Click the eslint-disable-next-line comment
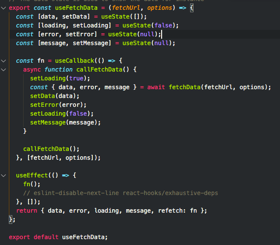Screen dimensions: 280x245 tap(120, 193)
